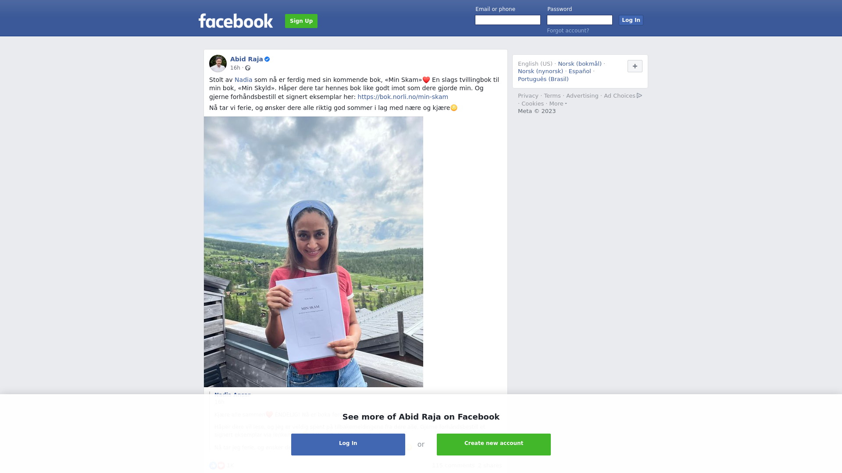Open Abid Raja's profile picture
Screen dimensions: 842x473
218,64
